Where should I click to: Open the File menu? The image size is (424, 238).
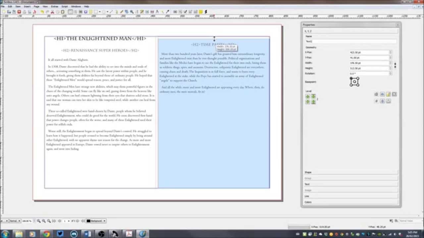[2, 6]
